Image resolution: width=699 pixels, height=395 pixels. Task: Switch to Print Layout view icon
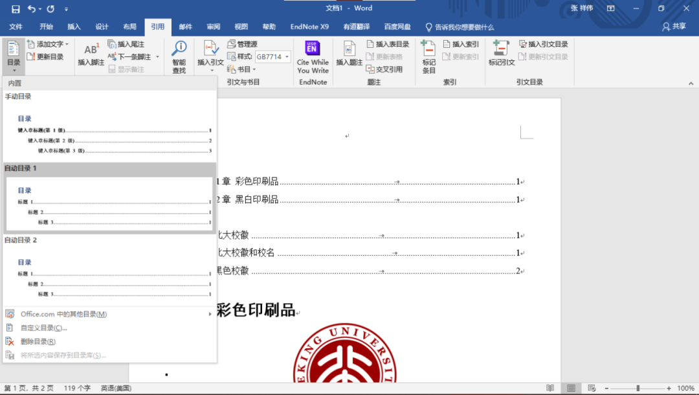(x=571, y=389)
